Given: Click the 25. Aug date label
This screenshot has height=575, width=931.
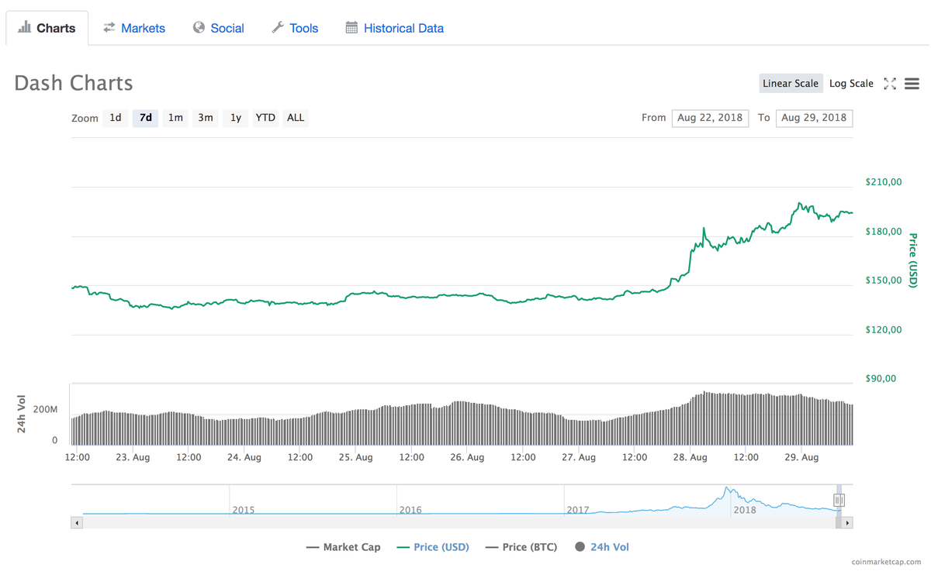Looking at the screenshot, I should tap(356, 457).
